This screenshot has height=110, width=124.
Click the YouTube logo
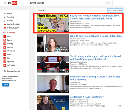pos(12,3)
